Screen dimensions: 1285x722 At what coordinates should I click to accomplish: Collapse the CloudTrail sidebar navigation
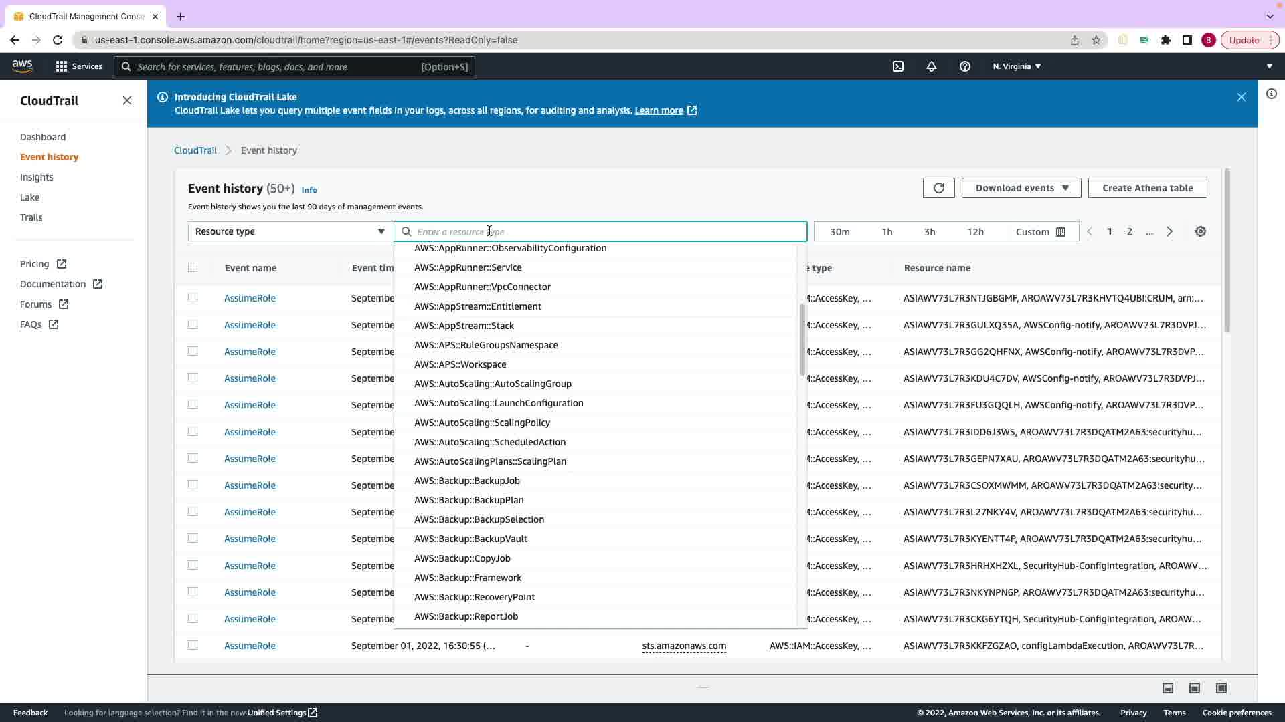[127, 100]
